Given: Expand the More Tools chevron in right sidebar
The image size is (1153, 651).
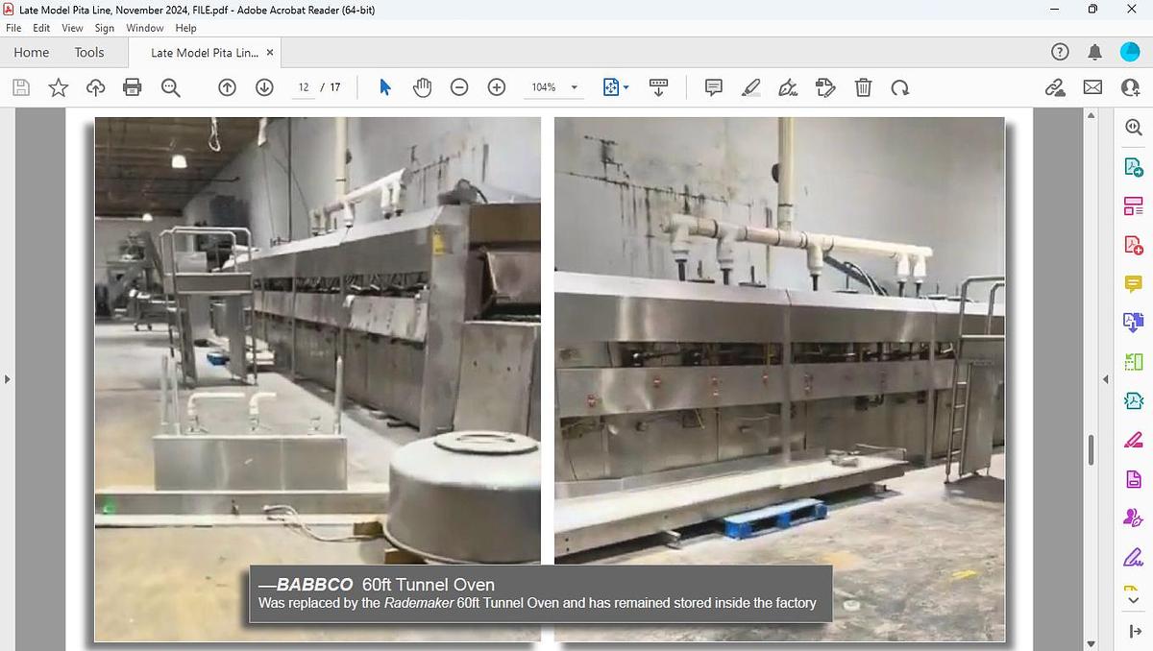Looking at the screenshot, I should tap(1133, 597).
